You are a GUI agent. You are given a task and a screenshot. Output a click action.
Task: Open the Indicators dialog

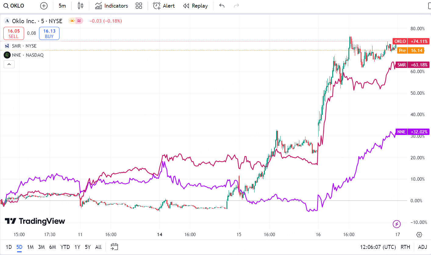[x=112, y=6]
